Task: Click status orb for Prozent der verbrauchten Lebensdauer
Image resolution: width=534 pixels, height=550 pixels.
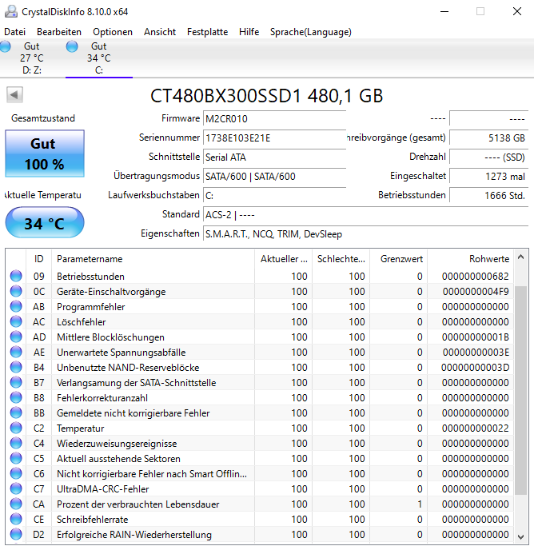Action: [16, 504]
